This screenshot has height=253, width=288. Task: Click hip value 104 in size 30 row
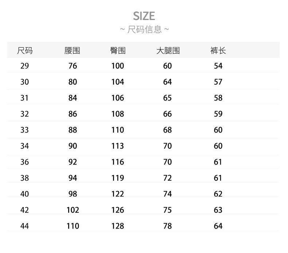[x=117, y=82]
